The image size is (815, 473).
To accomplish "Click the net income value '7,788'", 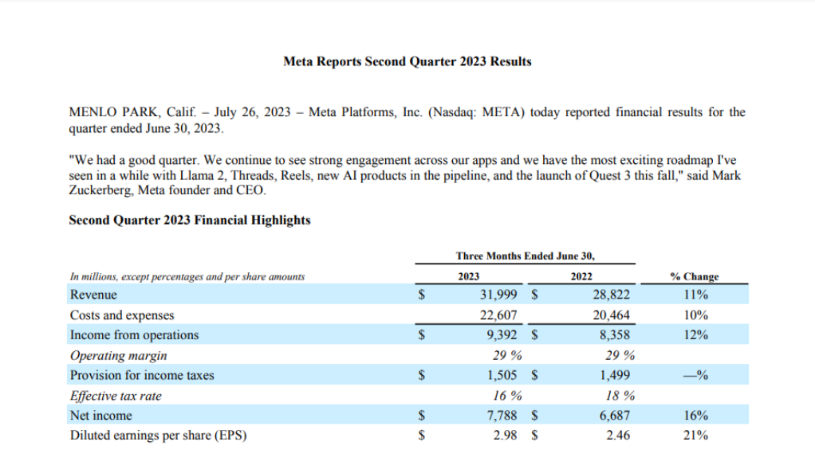I will click(502, 416).
